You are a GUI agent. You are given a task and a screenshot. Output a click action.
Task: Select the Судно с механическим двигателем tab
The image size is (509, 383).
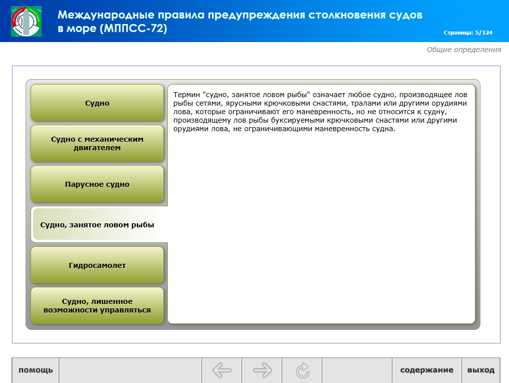pos(97,143)
